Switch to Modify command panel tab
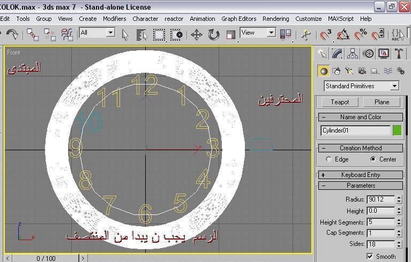411x262 pixels. point(338,53)
